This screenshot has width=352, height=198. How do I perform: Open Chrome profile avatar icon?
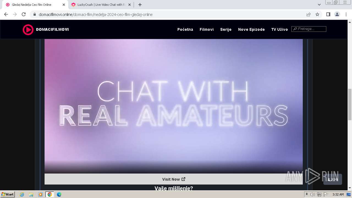pyautogui.click(x=337, y=15)
